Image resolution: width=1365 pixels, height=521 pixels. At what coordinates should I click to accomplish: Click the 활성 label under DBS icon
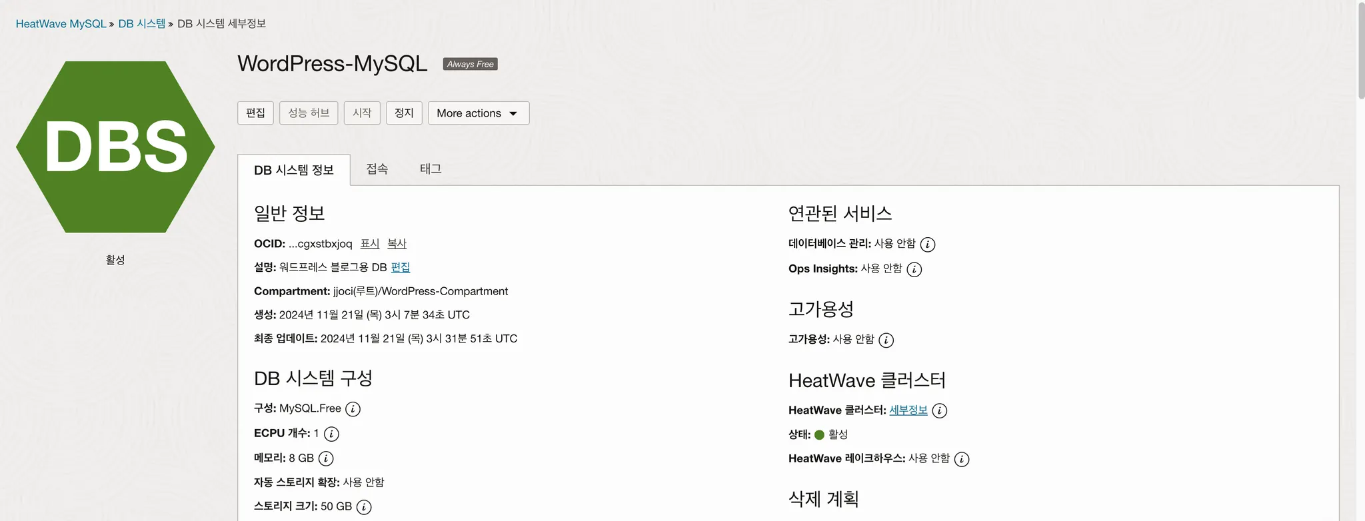pyautogui.click(x=115, y=260)
